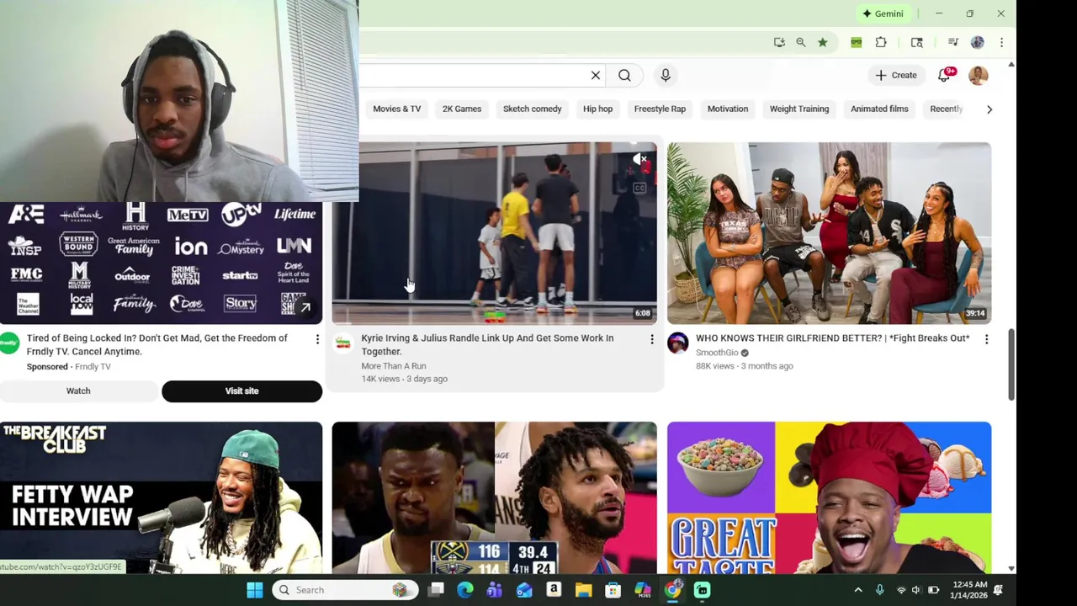Screen dimensions: 1077x606
Task: Select the Weight Training filter chip
Action: (x=799, y=109)
